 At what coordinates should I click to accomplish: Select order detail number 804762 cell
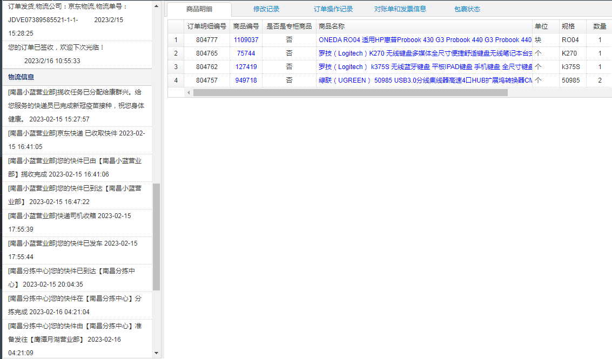click(207, 67)
